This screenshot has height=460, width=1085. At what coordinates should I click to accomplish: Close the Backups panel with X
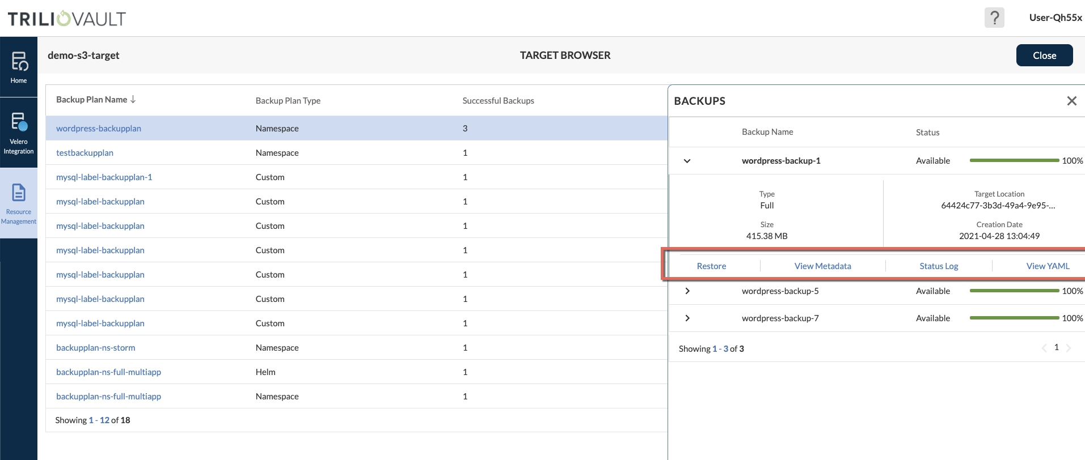click(x=1071, y=101)
